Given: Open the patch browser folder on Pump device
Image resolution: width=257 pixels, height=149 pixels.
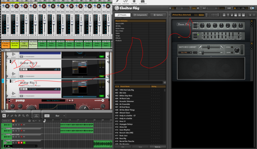Looking at the screenshot, I should tap(70, 100).
